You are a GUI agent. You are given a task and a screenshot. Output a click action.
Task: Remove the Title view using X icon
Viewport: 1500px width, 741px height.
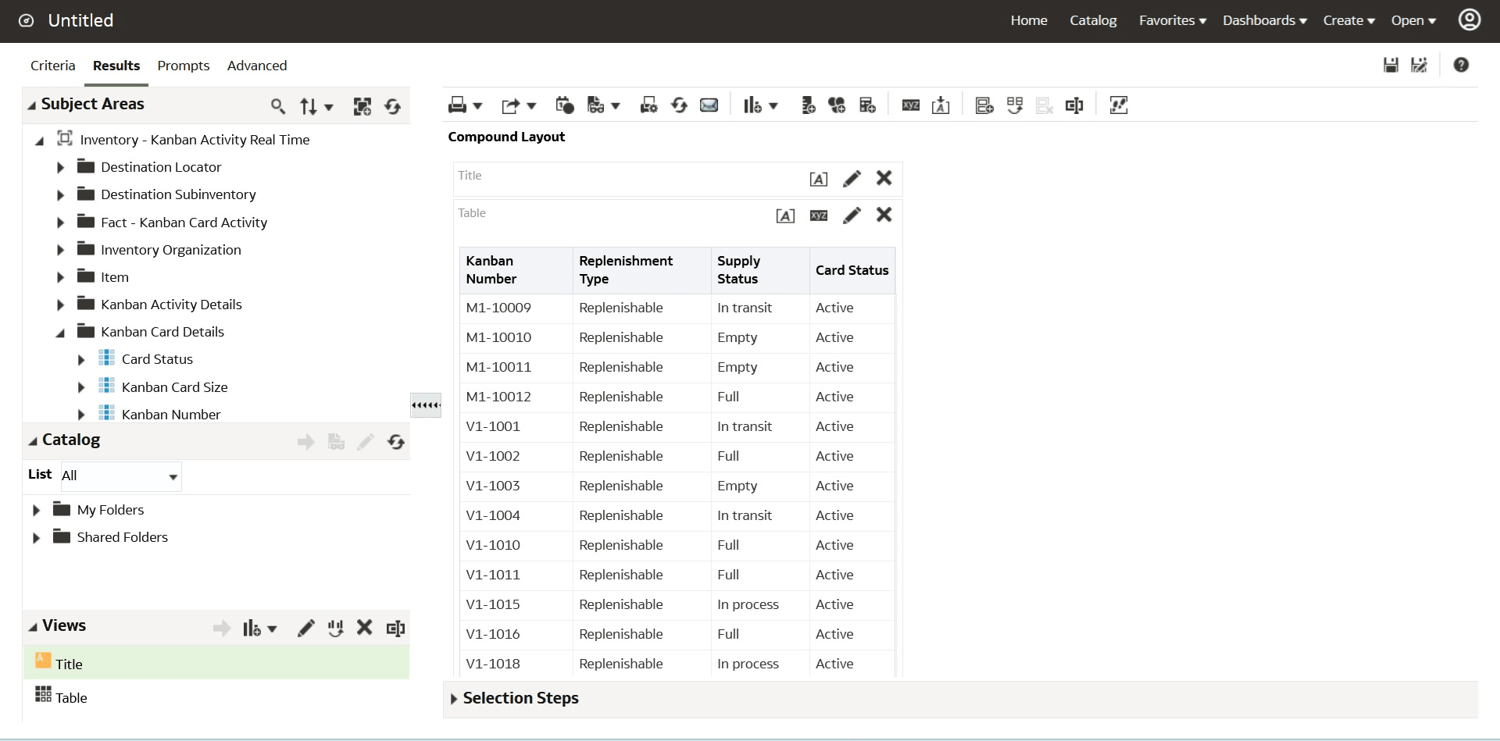click(884, 178)
